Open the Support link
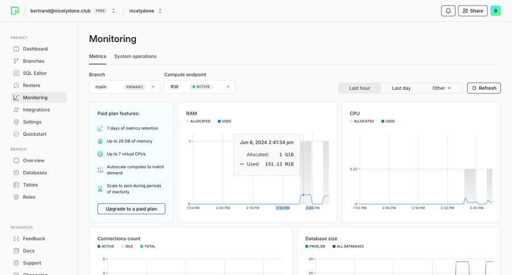Image resolution: width=512 pixels, height=275 pixels. tap(39, 263)
